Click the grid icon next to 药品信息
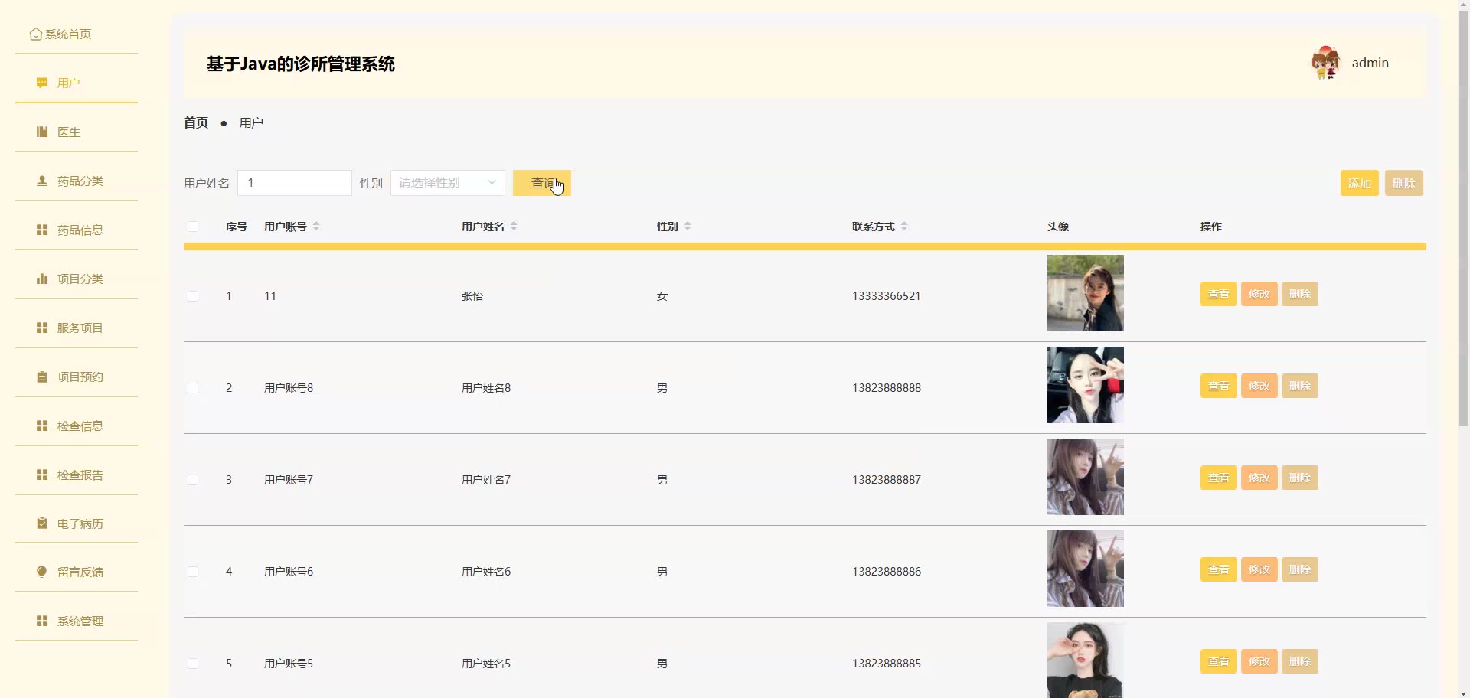This screenshot has height=698, width=1470. (42, 230)
